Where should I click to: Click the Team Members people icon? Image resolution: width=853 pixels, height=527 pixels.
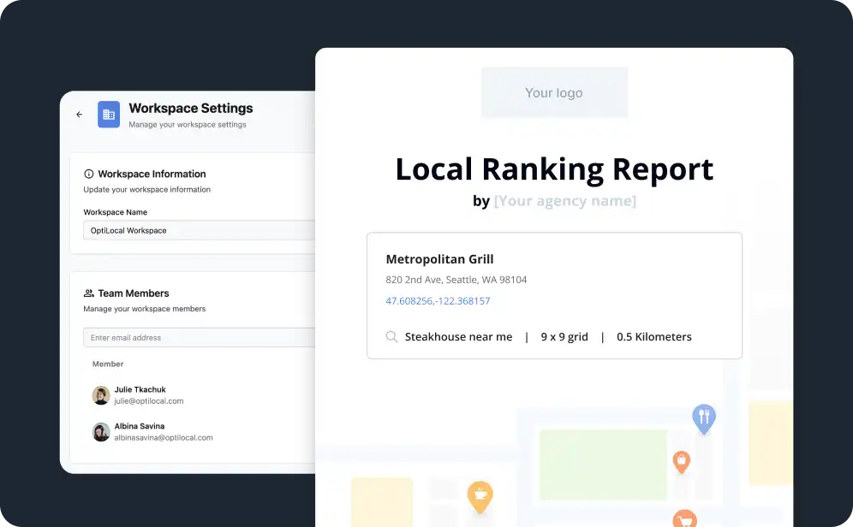[x=88, y=293]
